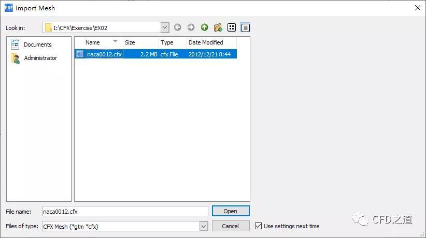Click the Documents sidebar icon
This screenshot has height=238, width=426.
[15, 44]
